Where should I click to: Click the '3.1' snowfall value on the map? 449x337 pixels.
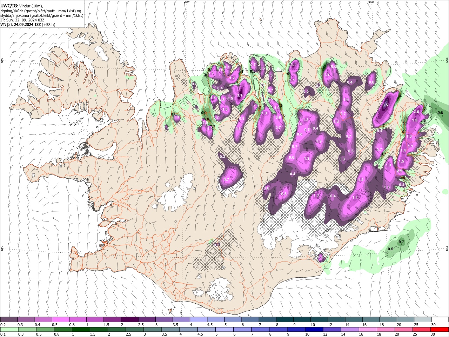[240, 95]
